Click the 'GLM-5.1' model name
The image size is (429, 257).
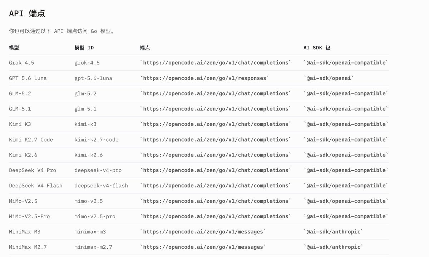(20, 109)
